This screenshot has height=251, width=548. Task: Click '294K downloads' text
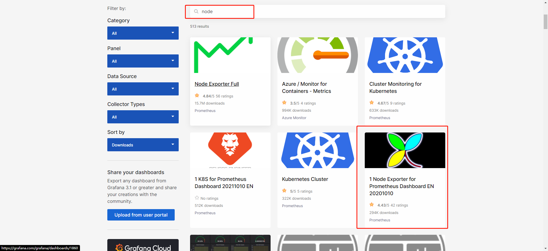point(384,213)
